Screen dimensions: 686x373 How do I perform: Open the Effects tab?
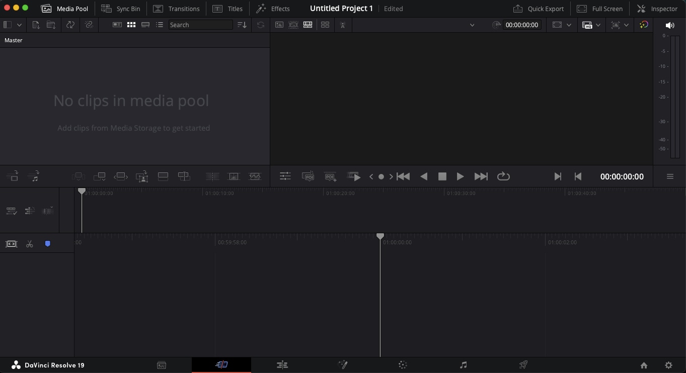tap(273, 9)
